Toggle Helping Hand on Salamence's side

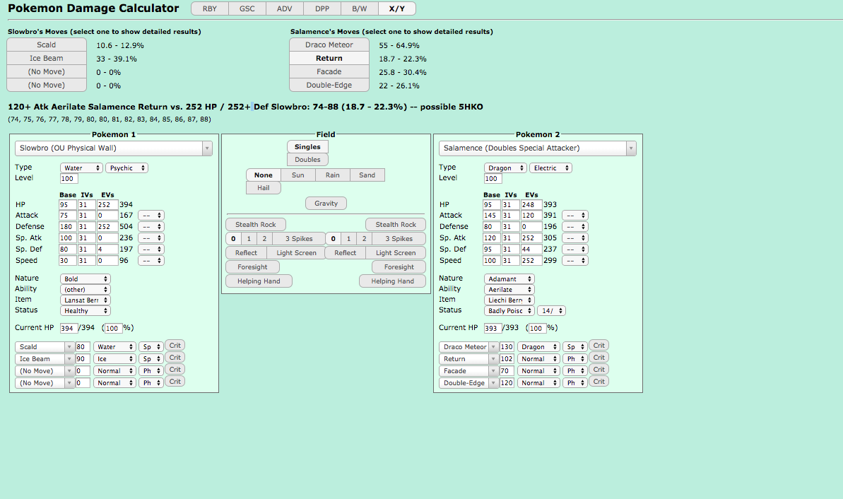(392, 281)
